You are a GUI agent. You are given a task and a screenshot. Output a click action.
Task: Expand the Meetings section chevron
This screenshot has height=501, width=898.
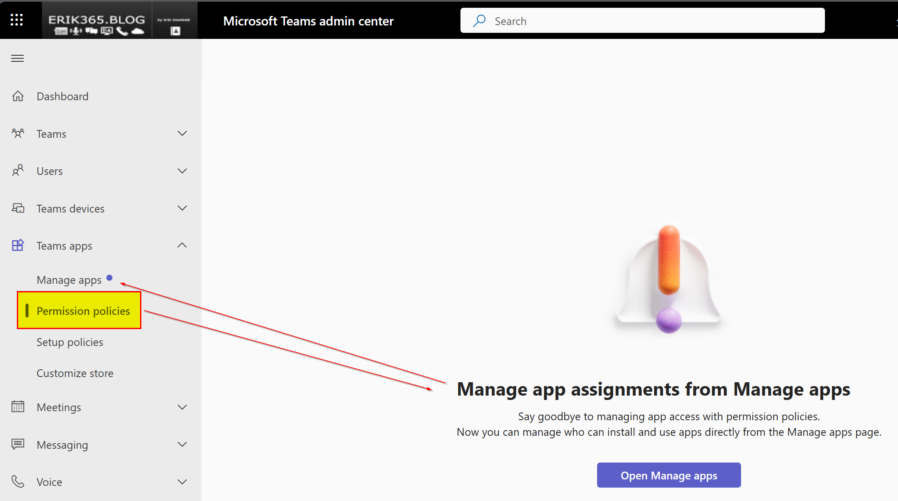click(182, 407)
